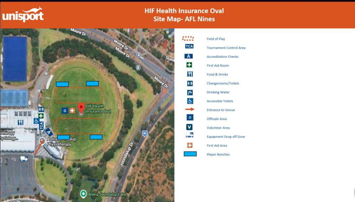This screenshot has height=202, width=355.
Task: Click the Officials 'O' marker on the map
Action: 65,111
